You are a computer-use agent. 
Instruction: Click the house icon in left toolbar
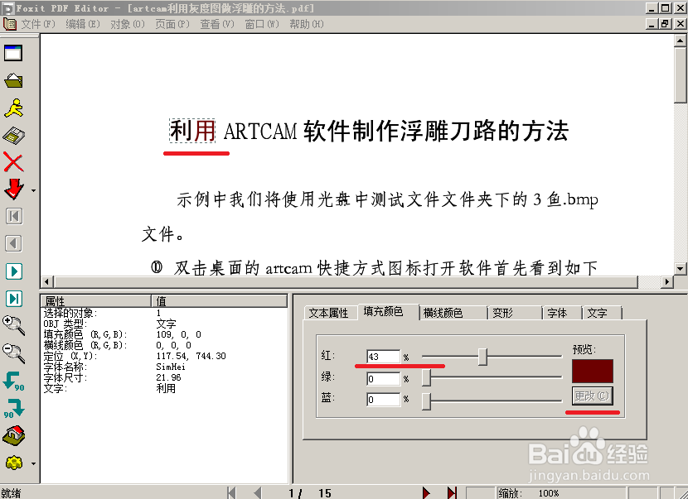tap(13, 435)
